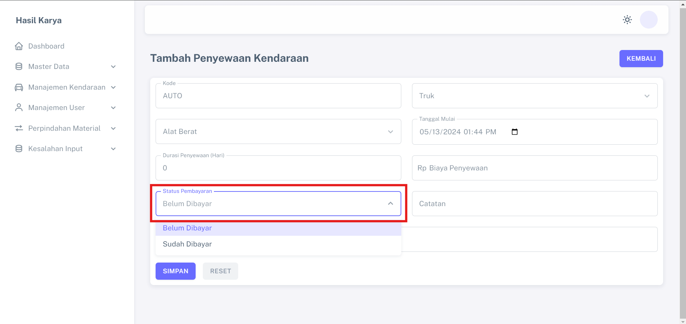Click the Perpindahan Material arrows icon
Screen dimensions: 686x324
coord(19,128)
